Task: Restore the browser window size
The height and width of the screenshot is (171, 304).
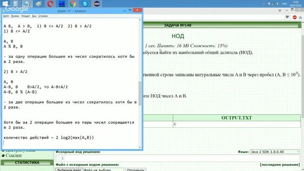Action: [x=292, y=10]
